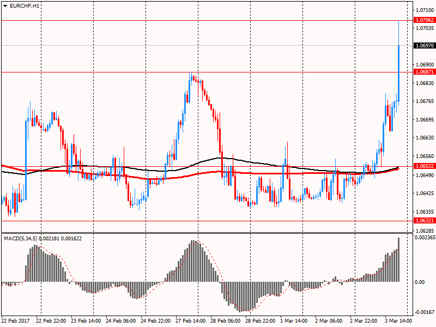Select the 1.06970 current price tag

coord(424,46)
